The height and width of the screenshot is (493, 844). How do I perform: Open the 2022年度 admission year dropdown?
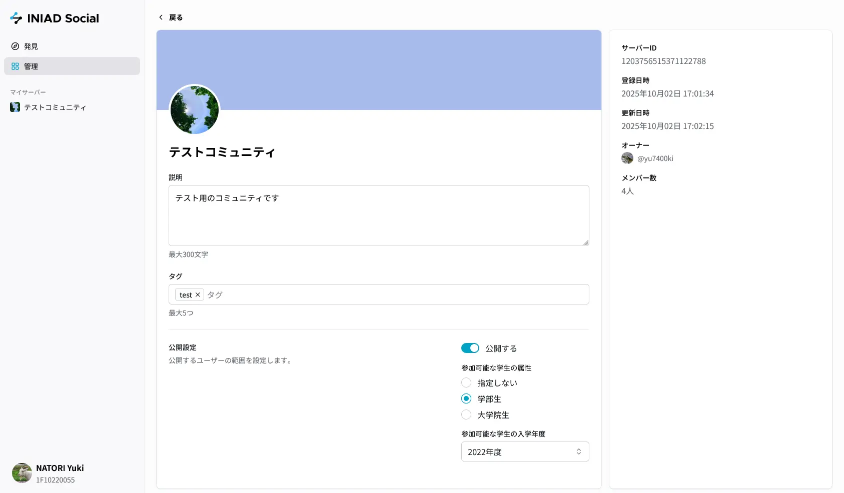[x=524, y=451]
